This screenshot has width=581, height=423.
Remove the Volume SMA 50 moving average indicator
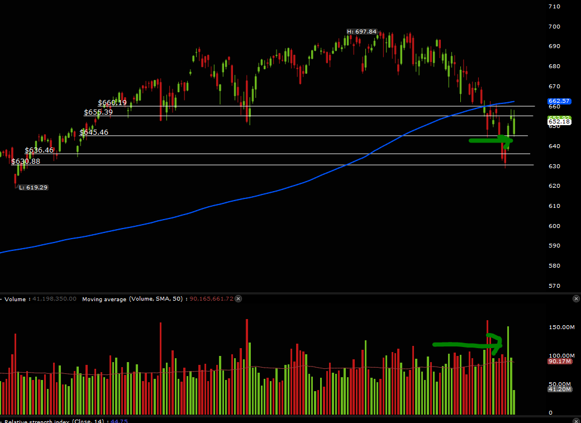[x=238, y=299]
